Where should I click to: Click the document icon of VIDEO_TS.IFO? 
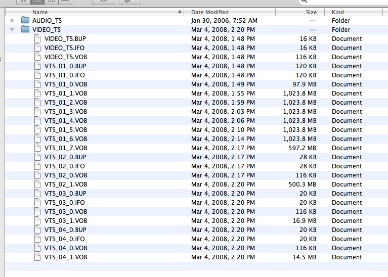tap(37, 48)
